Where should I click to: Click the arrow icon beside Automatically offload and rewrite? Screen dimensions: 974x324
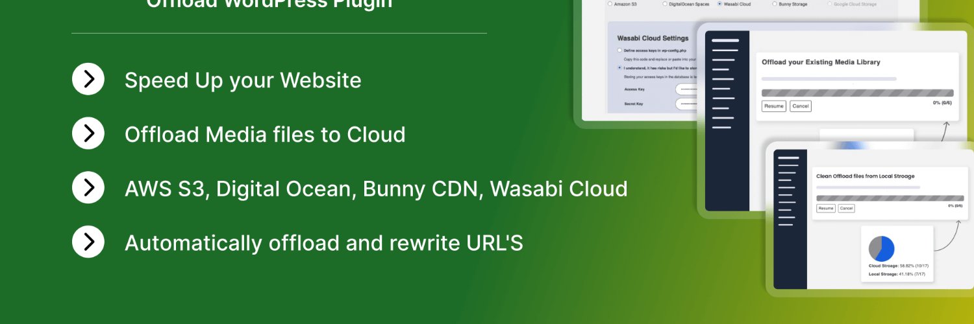point(88,242)
